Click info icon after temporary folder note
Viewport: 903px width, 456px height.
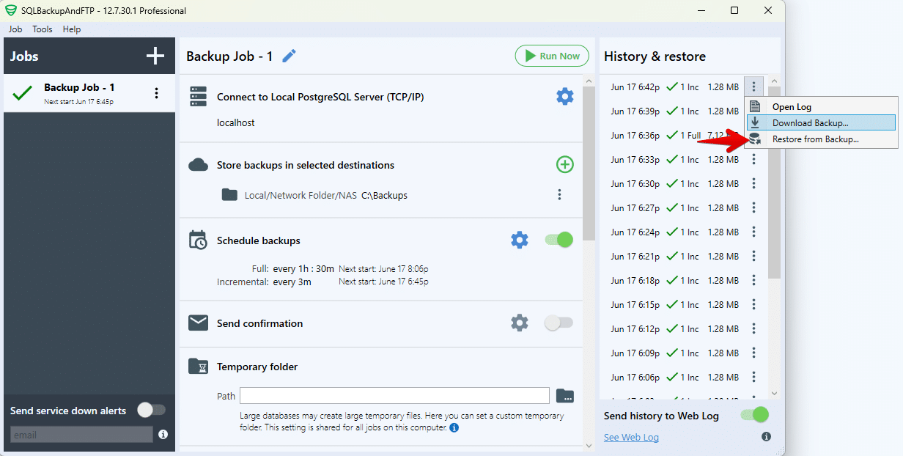click(x=454, y=427)
